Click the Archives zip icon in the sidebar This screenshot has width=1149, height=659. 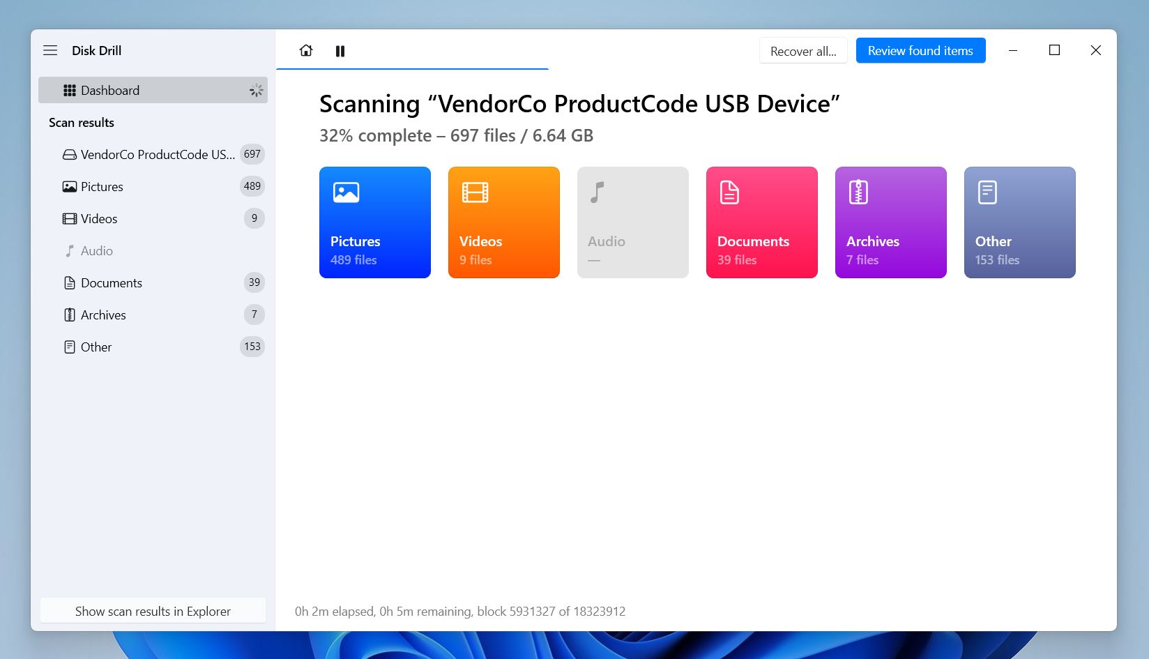[70, 315]
